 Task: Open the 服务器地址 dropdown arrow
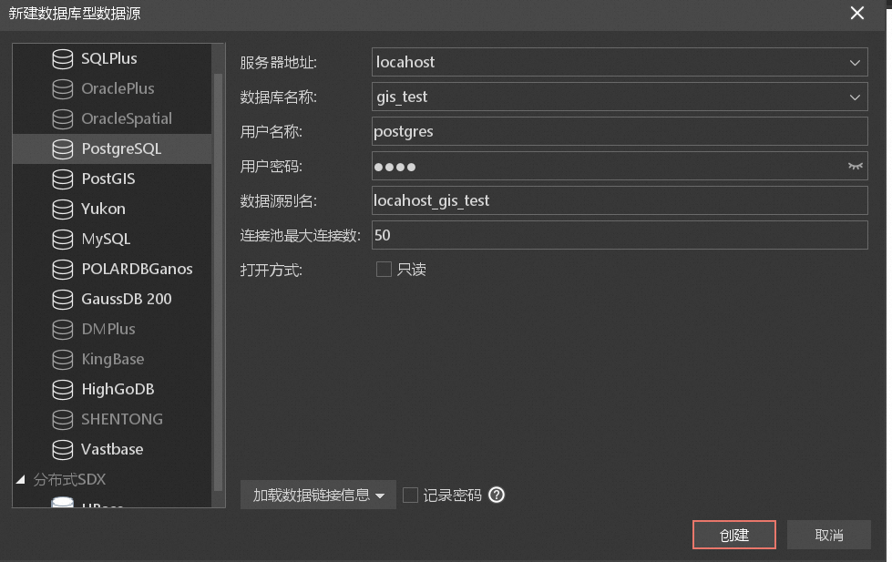855,63
